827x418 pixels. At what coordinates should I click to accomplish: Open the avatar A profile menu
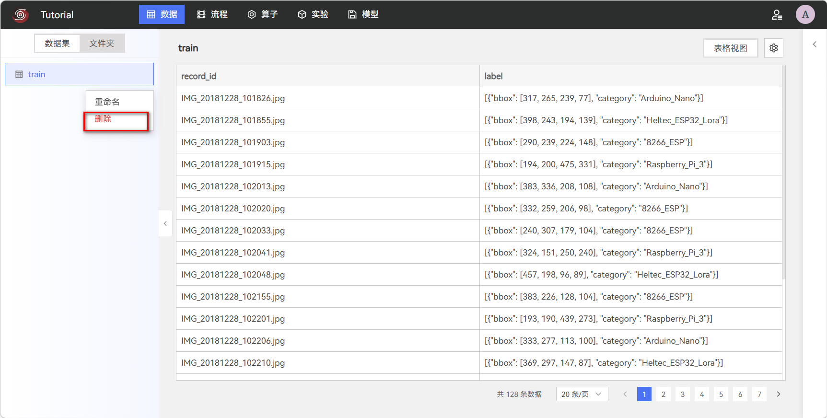[805, 14]
